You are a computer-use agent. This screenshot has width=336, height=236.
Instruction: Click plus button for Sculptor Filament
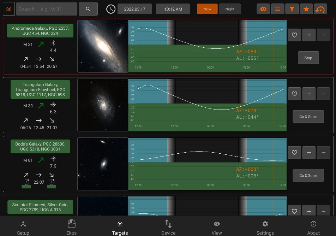click(309, 211)
